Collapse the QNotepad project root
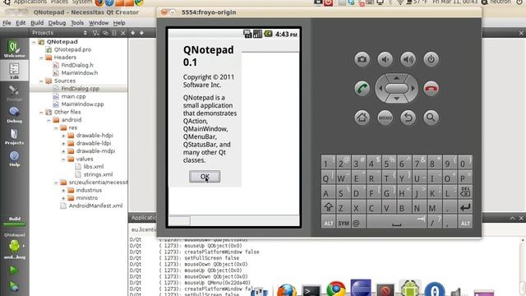This screenshot has width=526, height=296. [x=34, y=42]
